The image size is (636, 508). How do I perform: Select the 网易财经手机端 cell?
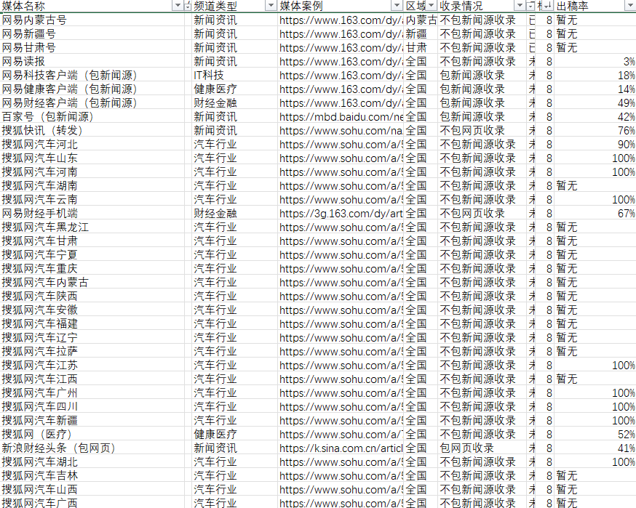[x=92, y=213]
